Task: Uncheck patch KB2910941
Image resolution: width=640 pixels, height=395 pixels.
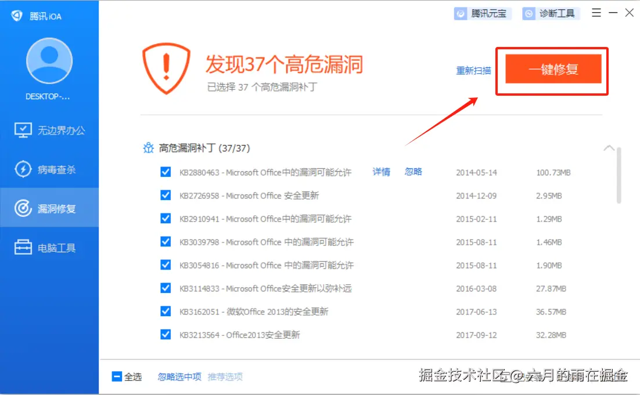Action: [166, 219]
